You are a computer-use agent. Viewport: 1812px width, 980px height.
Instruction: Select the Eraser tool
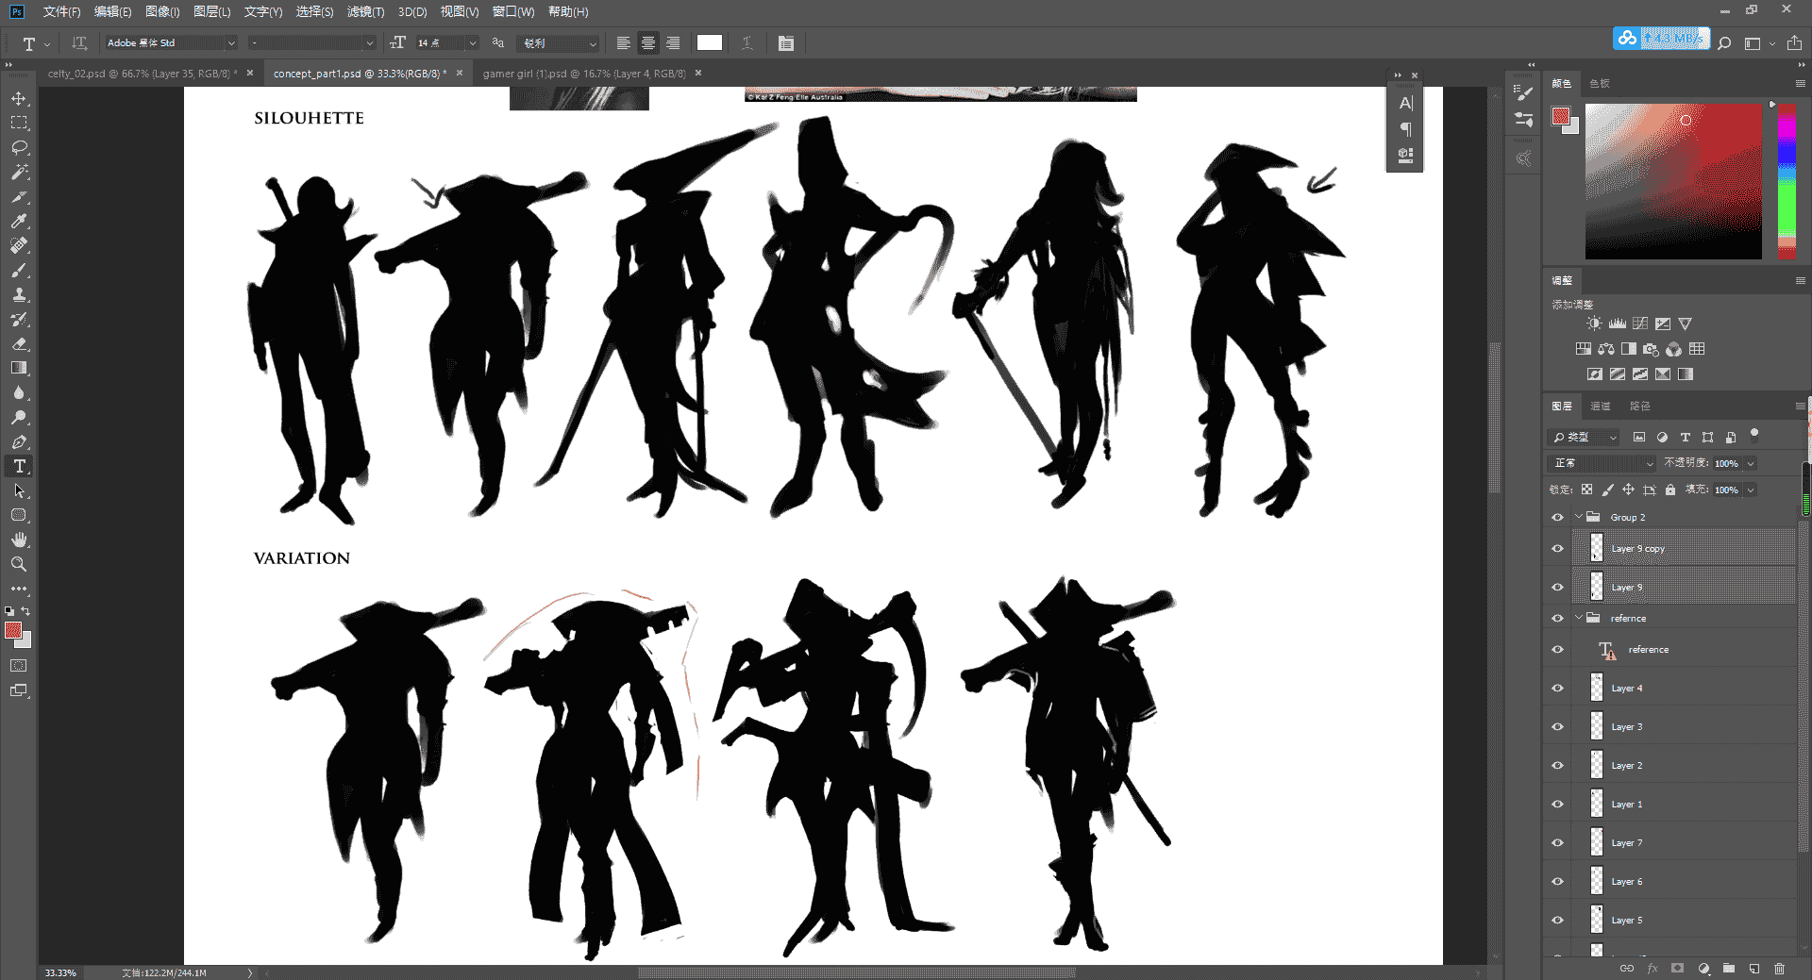19,343
